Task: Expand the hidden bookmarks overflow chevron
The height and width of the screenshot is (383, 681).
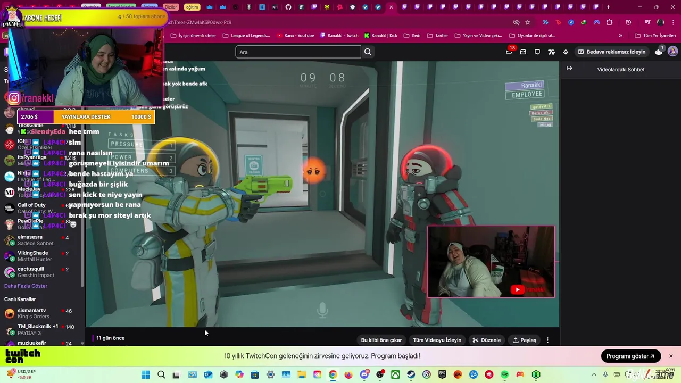Action: pos(620,35)
